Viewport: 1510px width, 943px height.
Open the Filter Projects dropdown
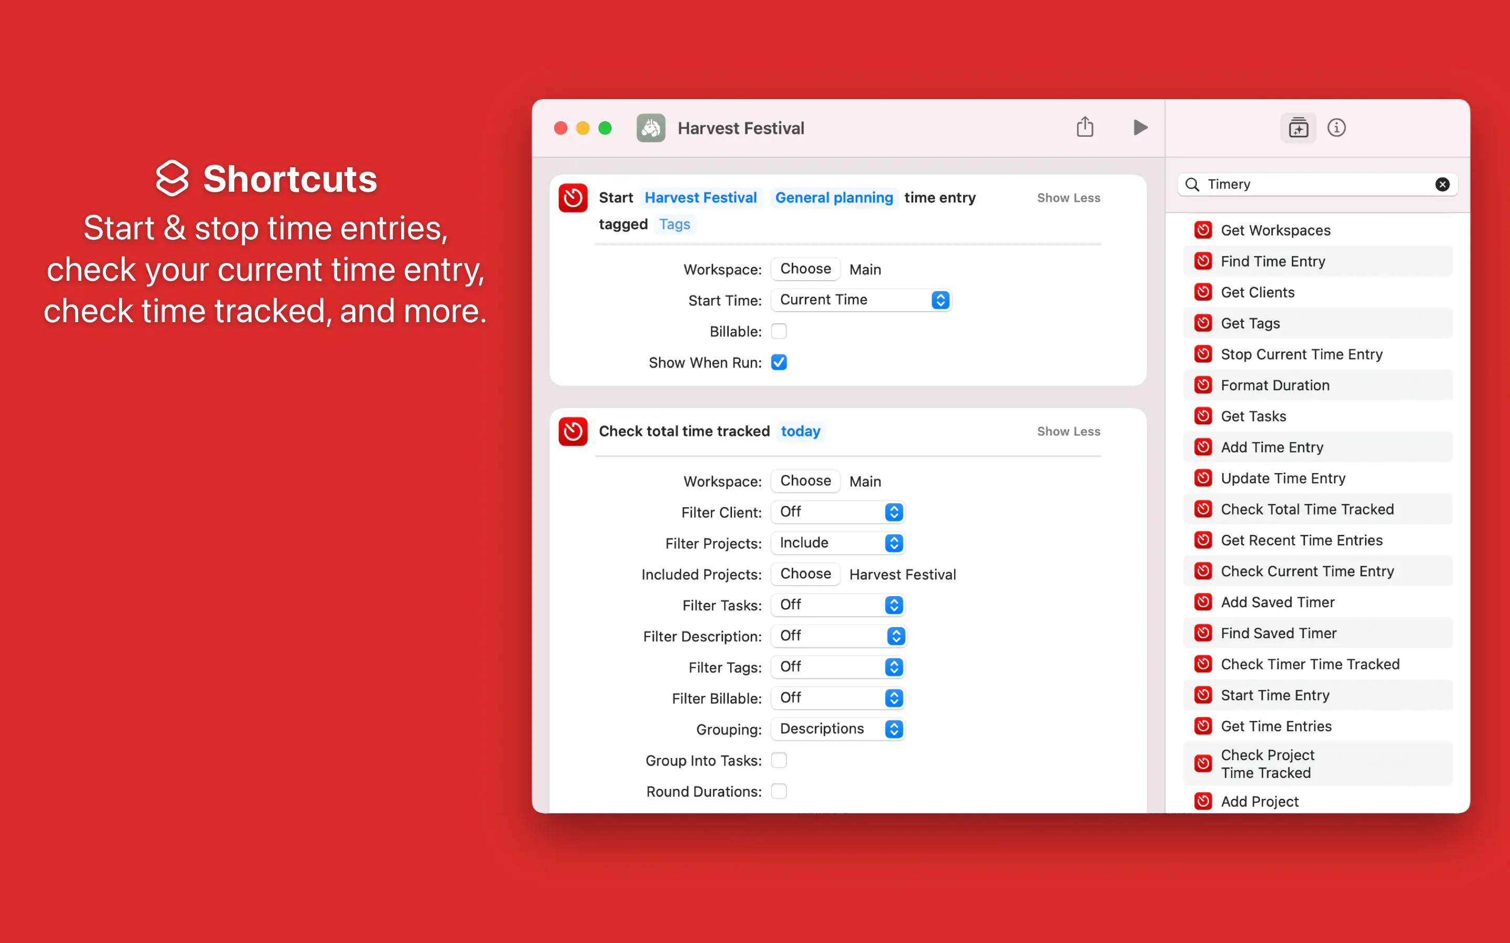[x=838, y=543]
